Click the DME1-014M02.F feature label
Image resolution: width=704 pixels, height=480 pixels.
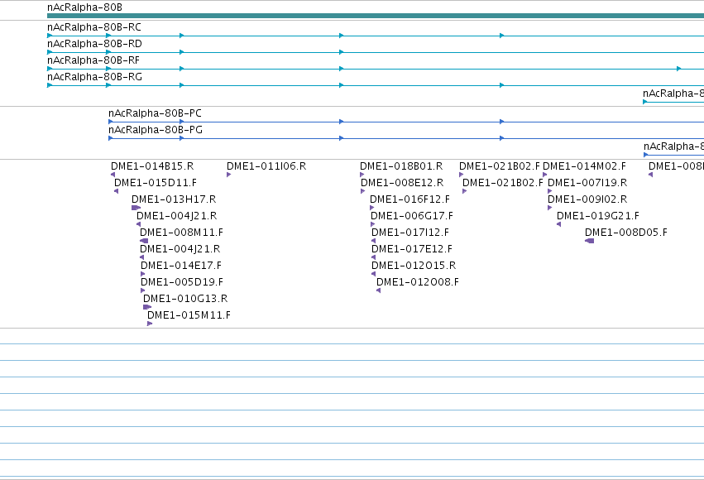(x=585, y=166)
